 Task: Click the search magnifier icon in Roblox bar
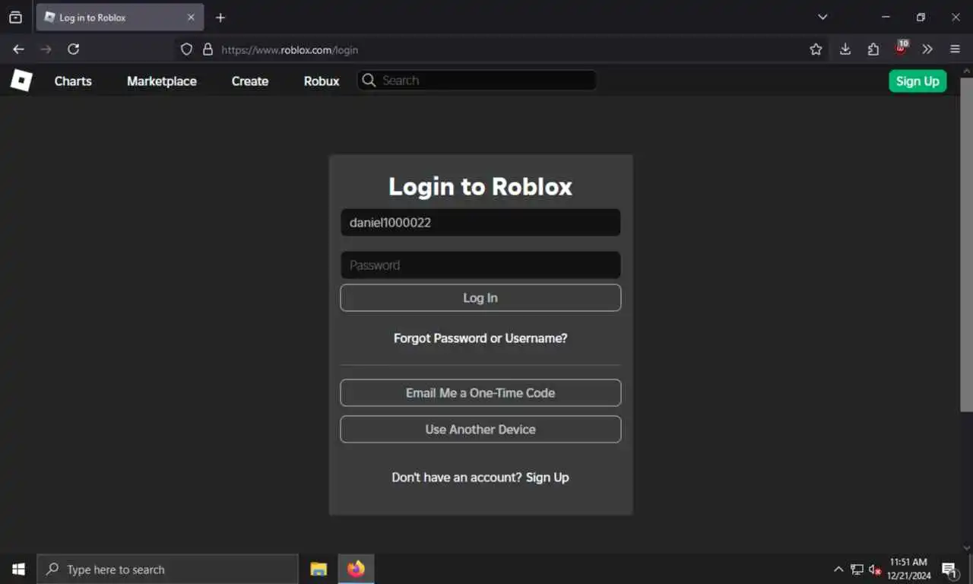point(369,81)
